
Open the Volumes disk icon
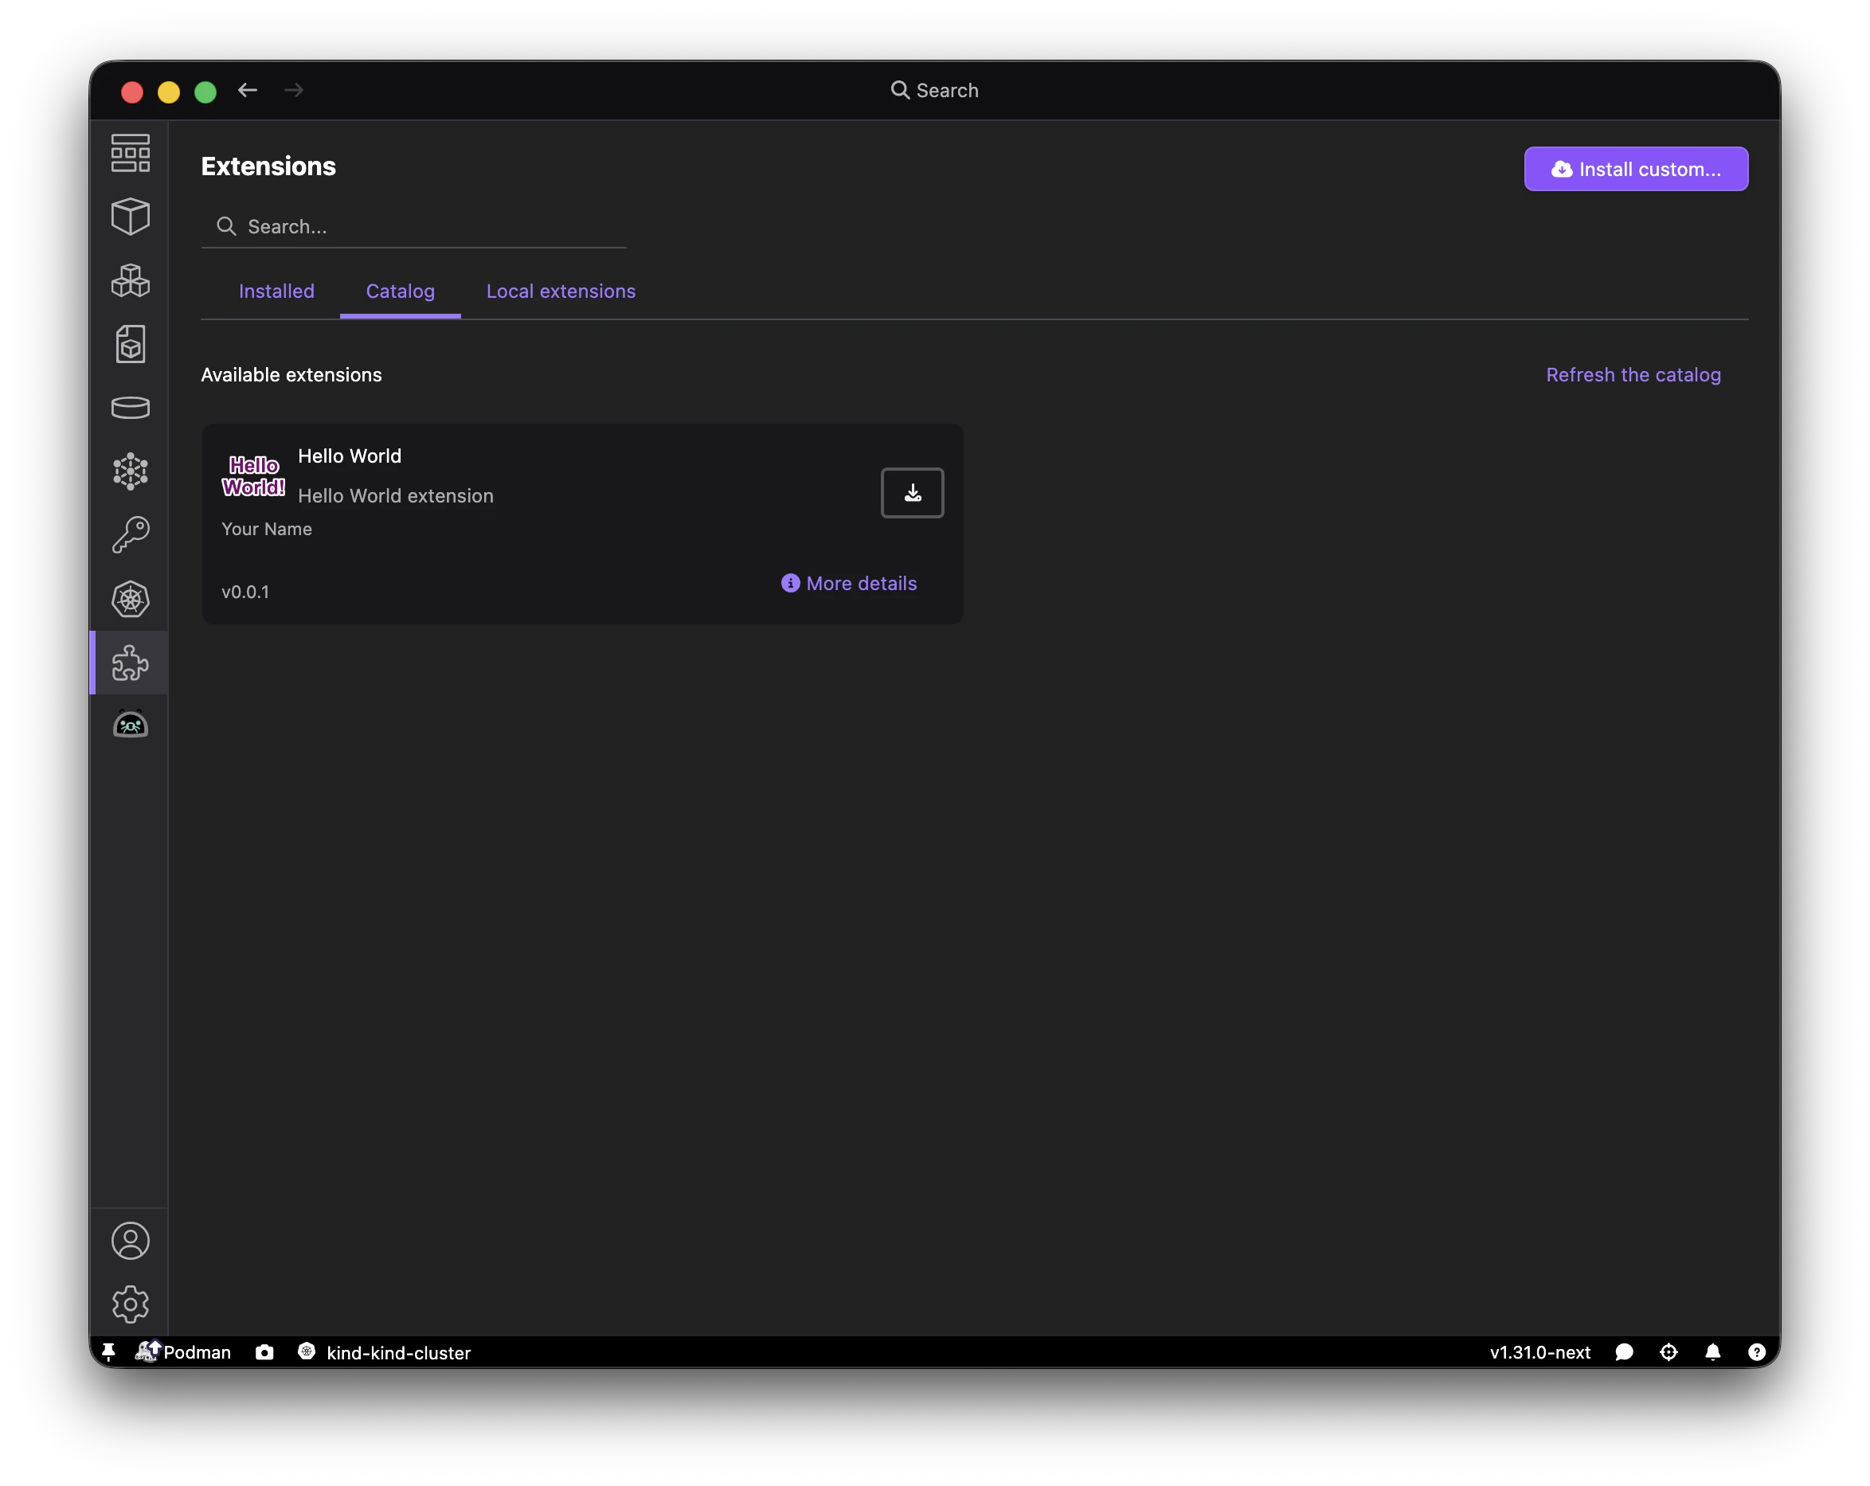click(x=130, y=407)
